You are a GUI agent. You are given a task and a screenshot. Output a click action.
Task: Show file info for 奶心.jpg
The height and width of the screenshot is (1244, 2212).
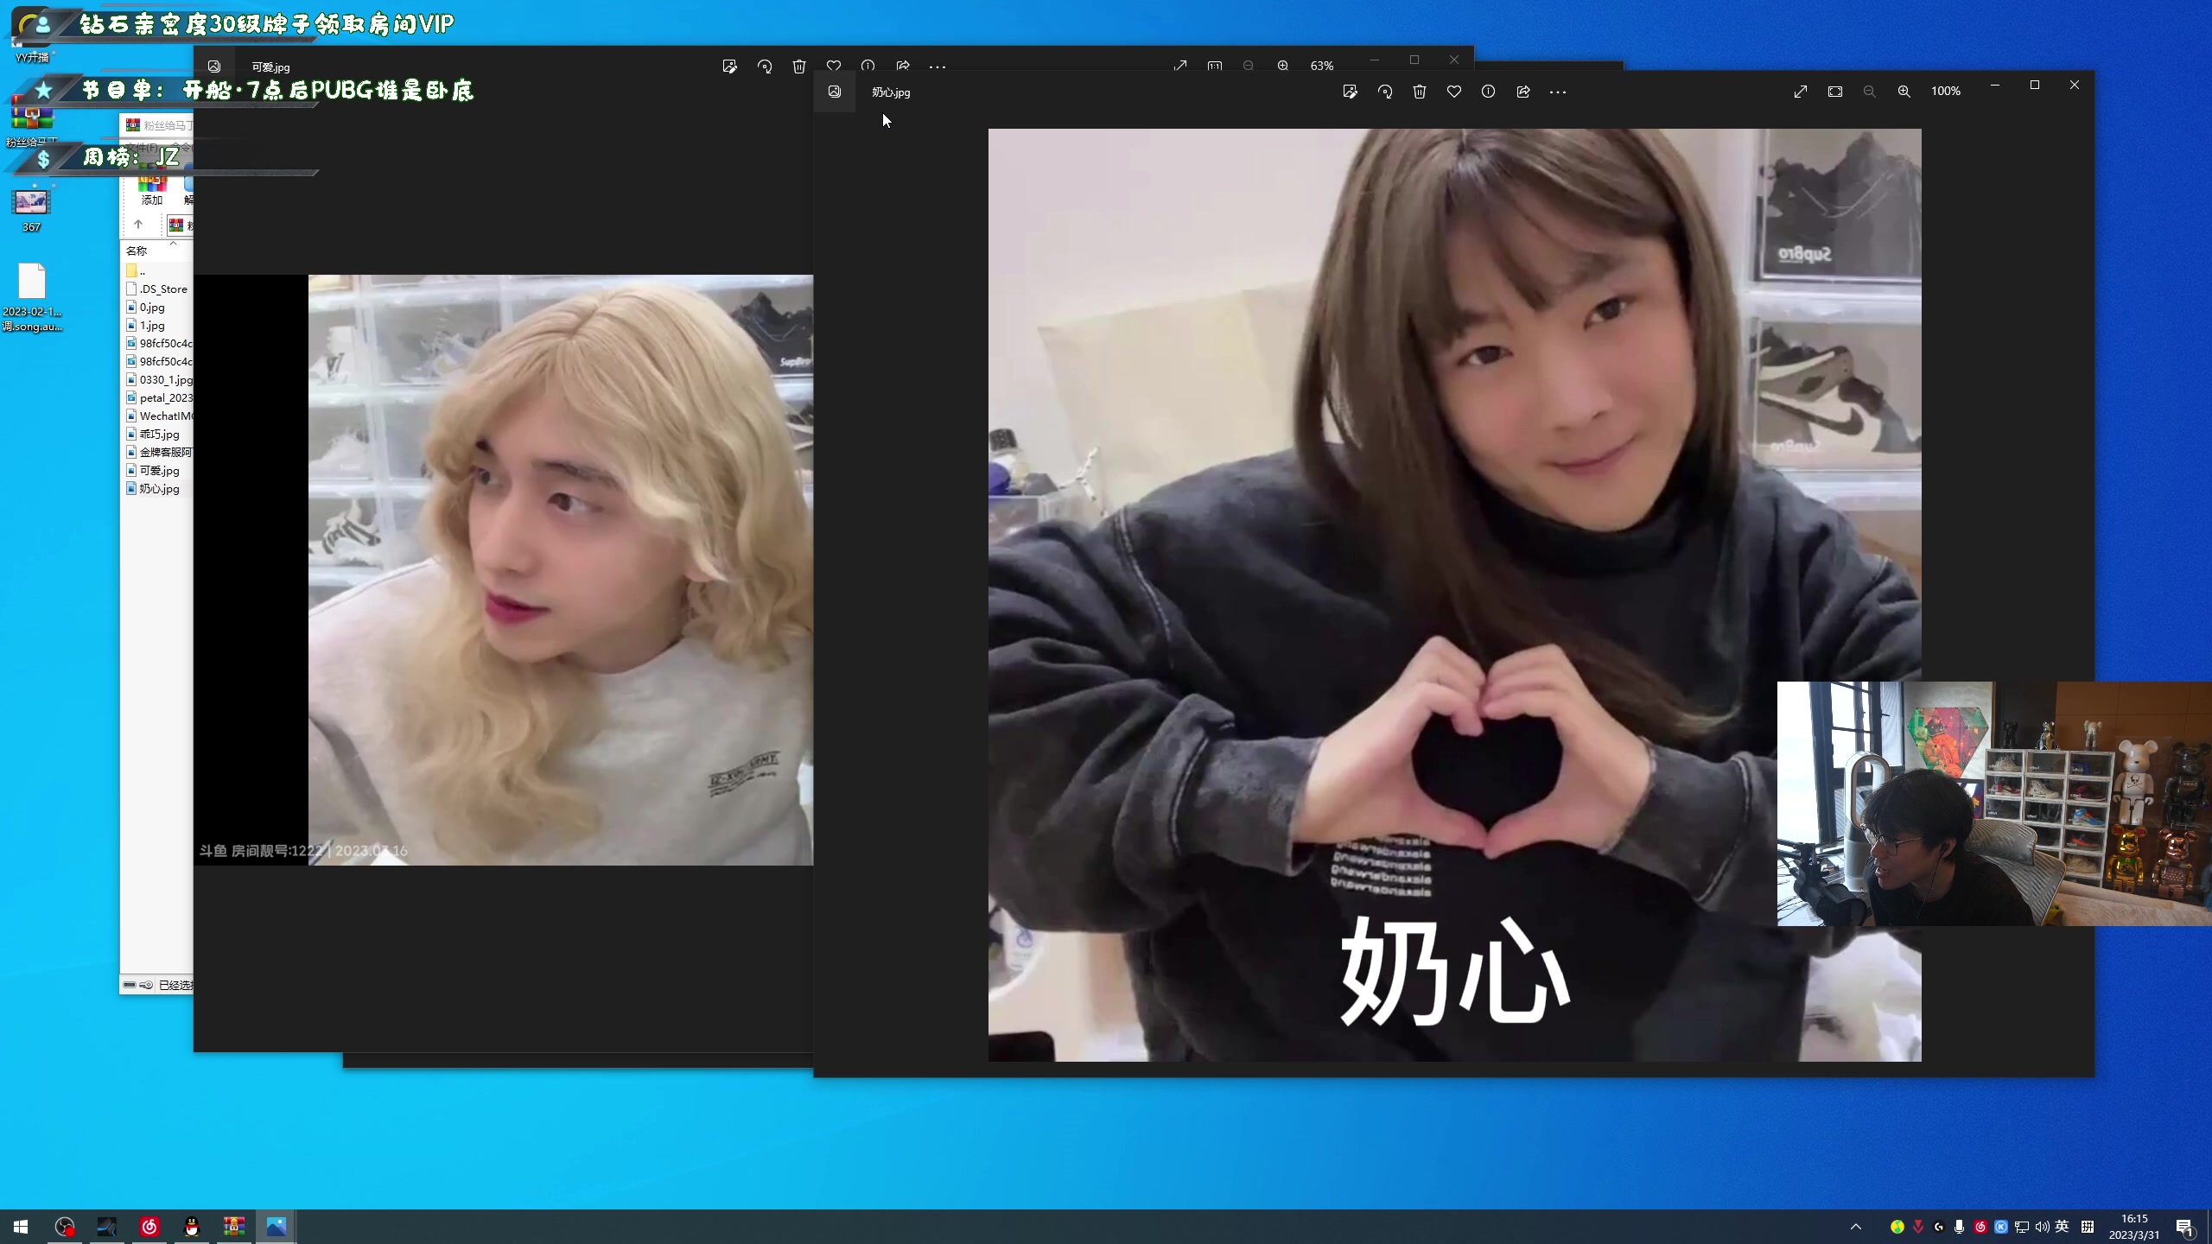pos(1488,92)
